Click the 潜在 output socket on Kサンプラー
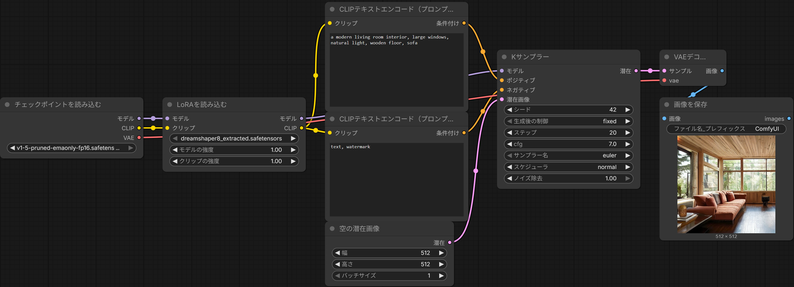794x287 pixels. click(636, 71)
